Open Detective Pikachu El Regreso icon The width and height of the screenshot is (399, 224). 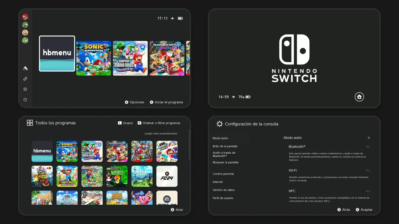click(42, 198)
